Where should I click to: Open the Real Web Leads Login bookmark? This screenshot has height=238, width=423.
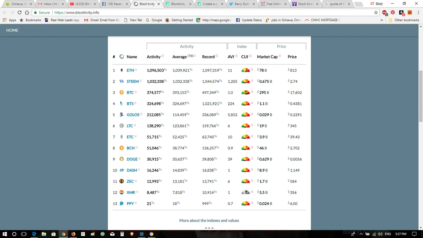point(62,20)
